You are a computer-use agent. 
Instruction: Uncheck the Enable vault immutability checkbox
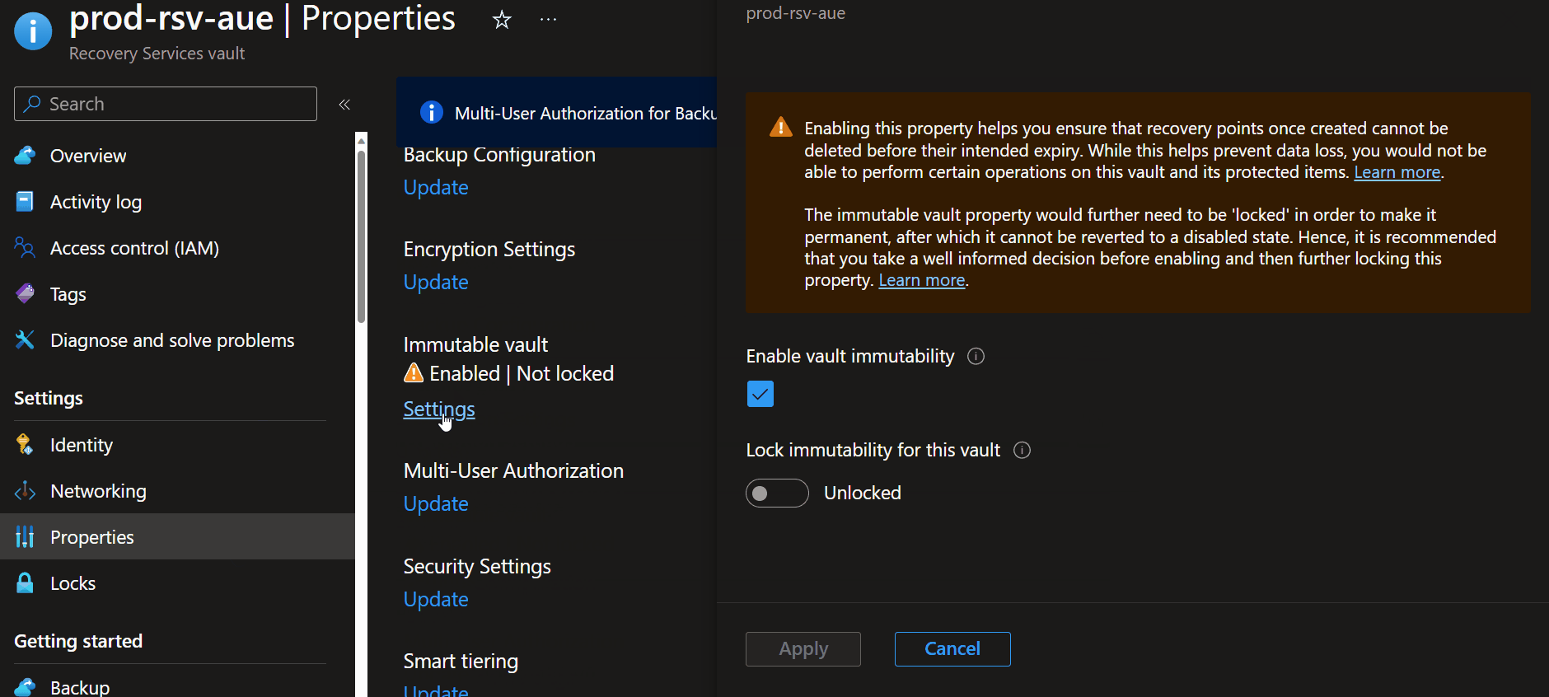pyautogui.click(x=760, y=394)
